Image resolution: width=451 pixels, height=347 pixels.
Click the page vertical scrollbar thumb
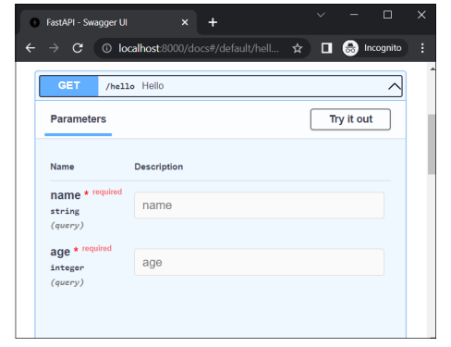(x=432, y=144)
